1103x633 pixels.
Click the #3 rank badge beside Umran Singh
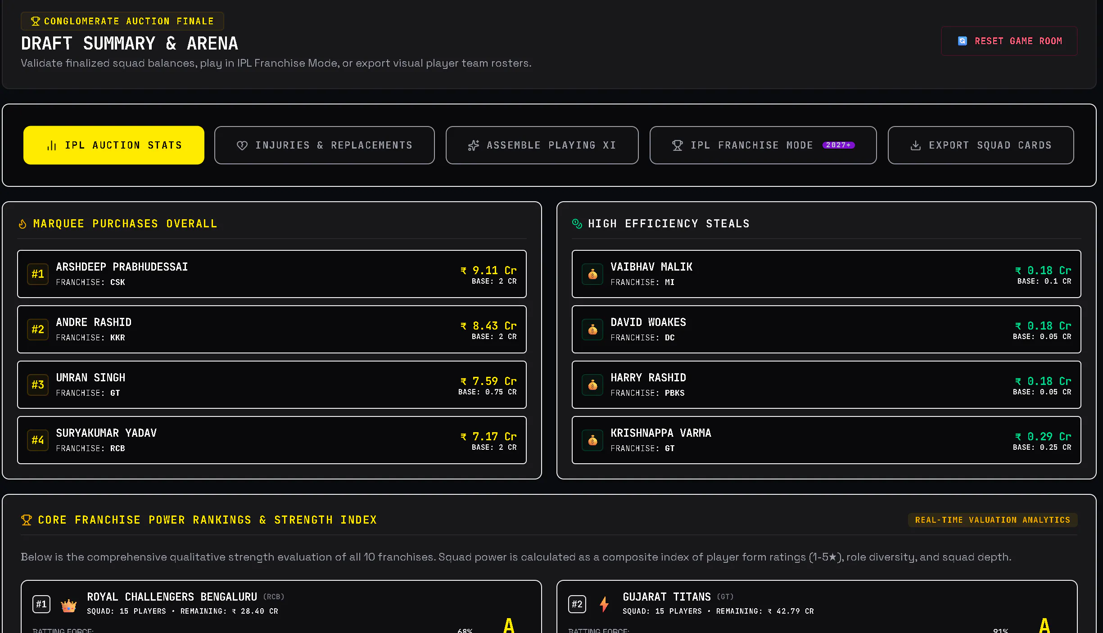38,385
